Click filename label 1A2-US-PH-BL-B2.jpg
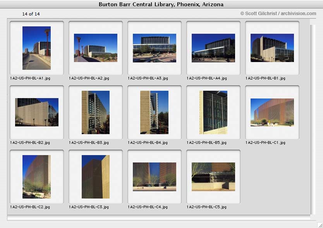This screenshot has width=323, height=228. point(30,143)
